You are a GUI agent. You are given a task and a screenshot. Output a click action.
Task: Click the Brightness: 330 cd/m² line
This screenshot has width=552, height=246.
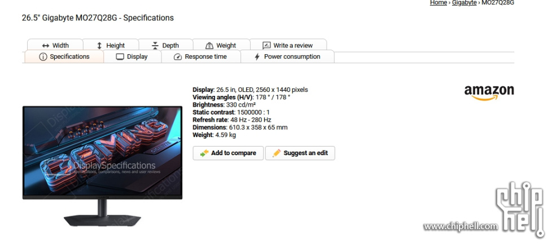coord(224,105)
